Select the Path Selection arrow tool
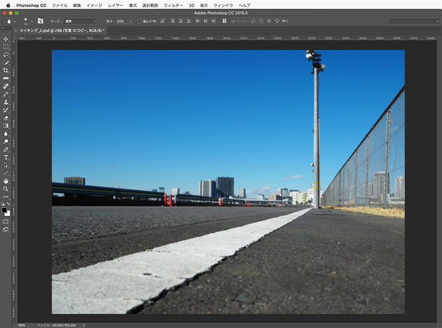Image resolution: width=442 pixels, height=328 pixels. point(5,165)
